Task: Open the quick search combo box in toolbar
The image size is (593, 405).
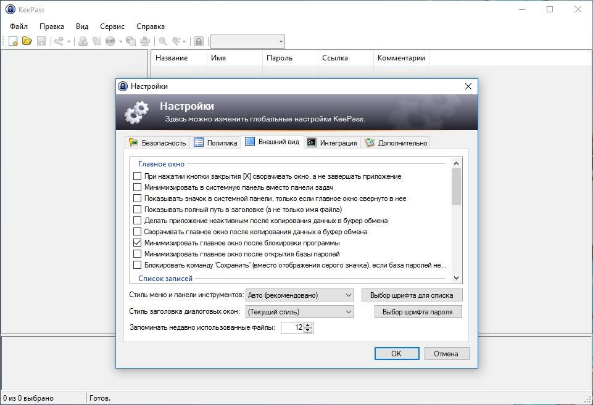Action: tap(247, 41)
